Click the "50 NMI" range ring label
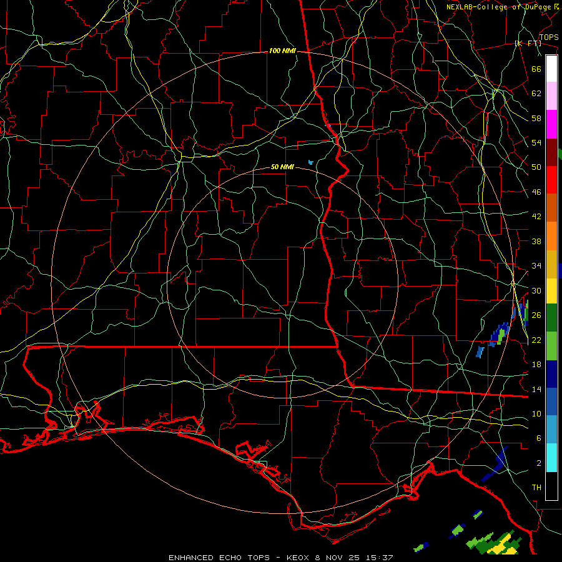This screenshot has width=562, height=562. click(x=282, y=167)
